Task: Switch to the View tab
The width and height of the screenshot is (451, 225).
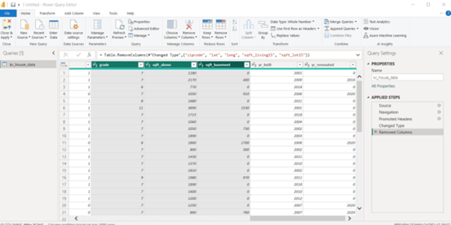Action: (x=96, y=13)
